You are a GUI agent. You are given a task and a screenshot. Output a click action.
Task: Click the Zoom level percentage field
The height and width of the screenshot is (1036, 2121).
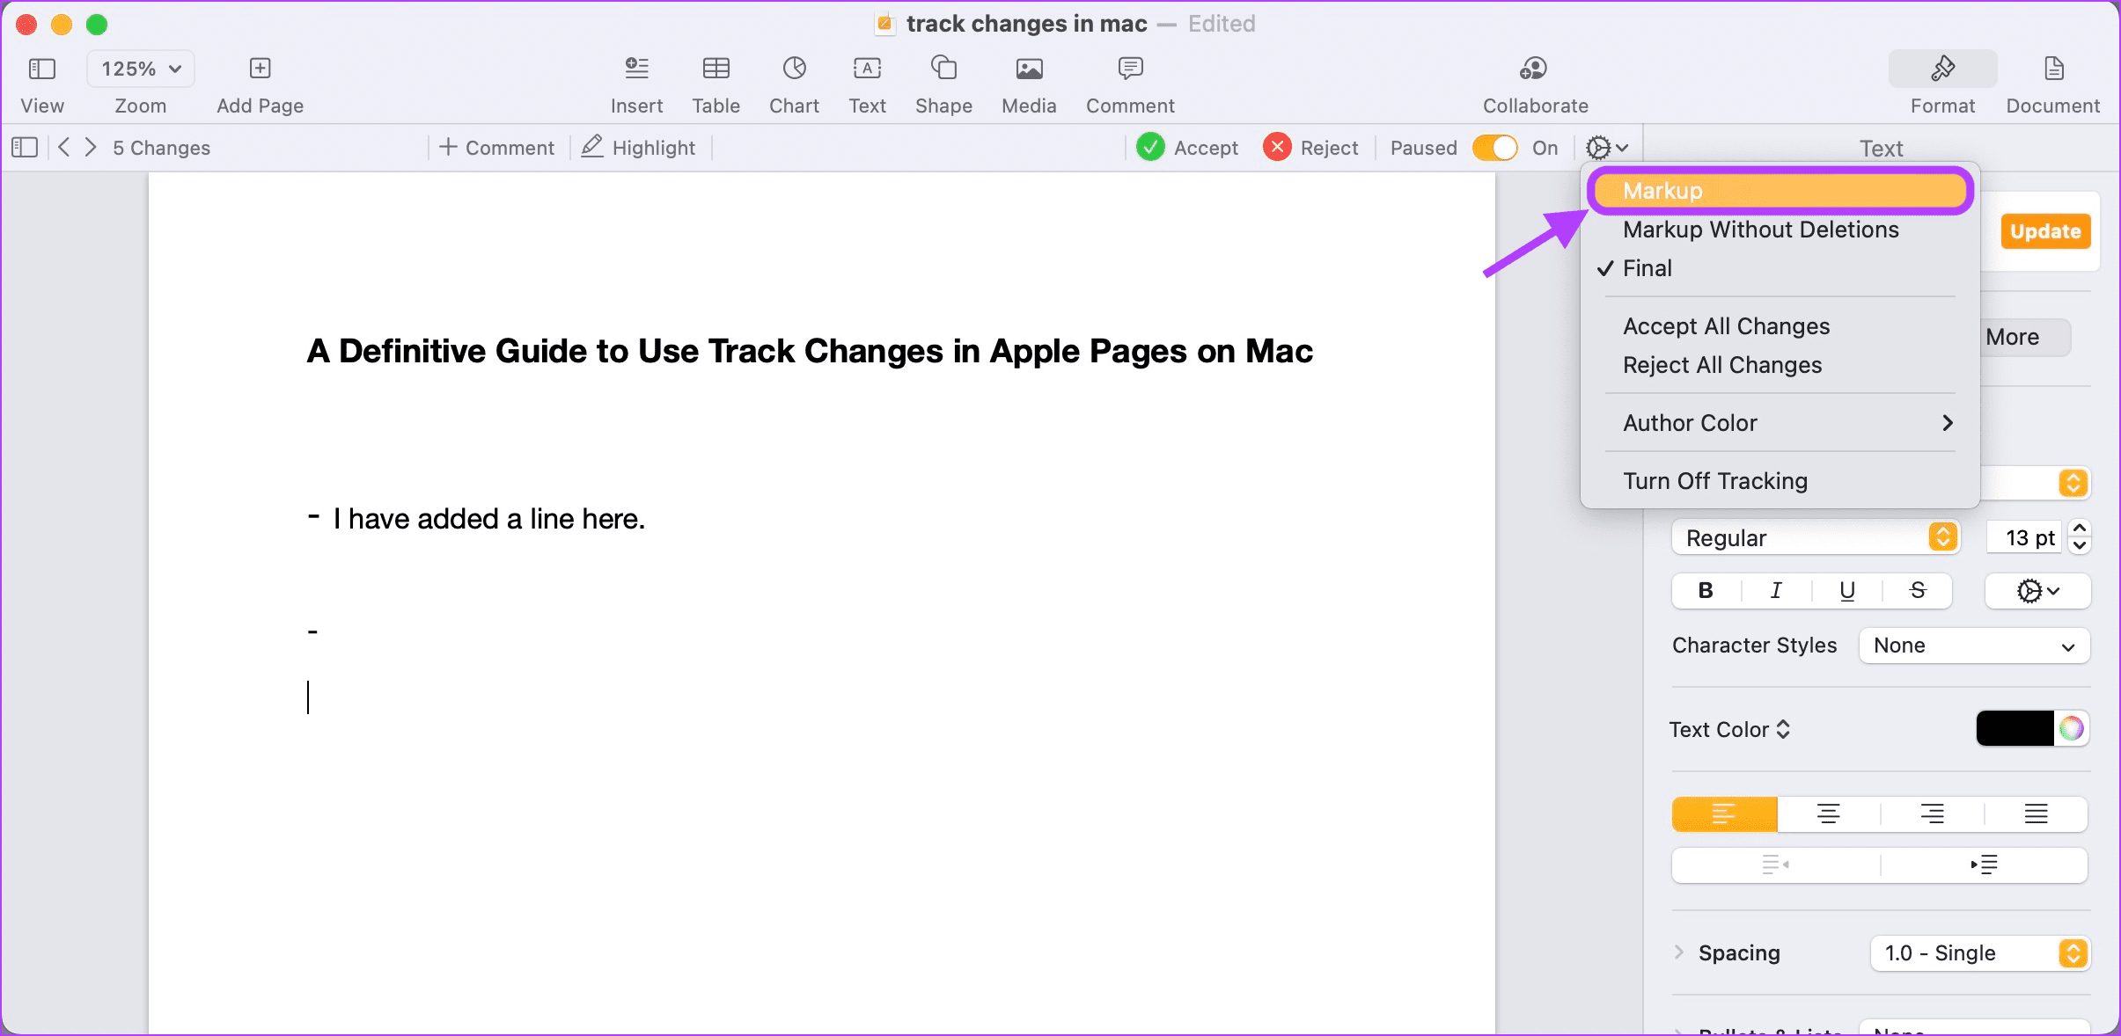pyautogui.click(x=139, y=69)
